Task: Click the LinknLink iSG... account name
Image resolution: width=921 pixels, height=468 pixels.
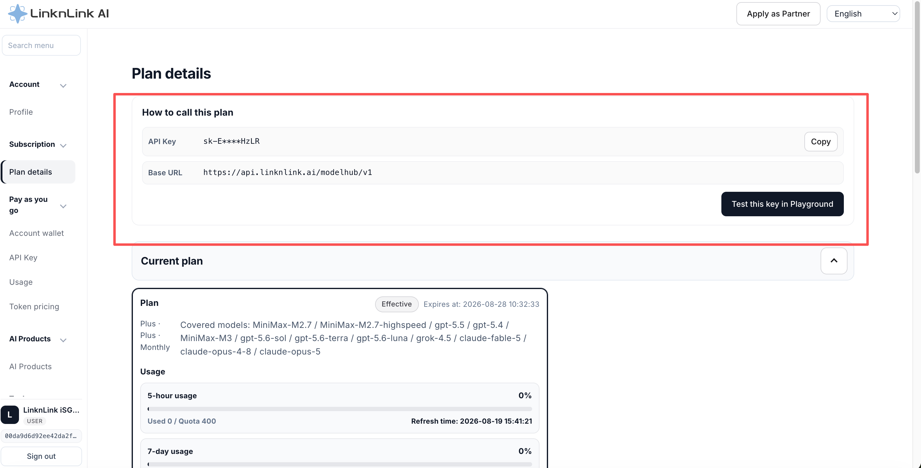Action: 51,410
